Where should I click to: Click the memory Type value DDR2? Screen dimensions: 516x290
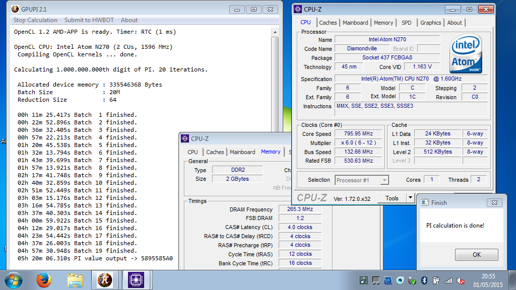tap(238, 170)
